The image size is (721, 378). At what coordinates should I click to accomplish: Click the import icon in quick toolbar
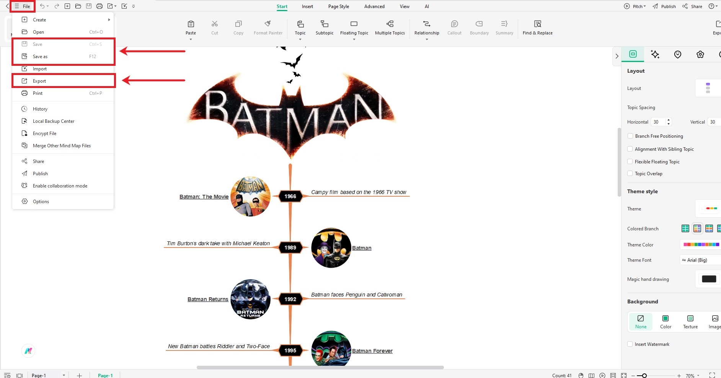click(x=124, y=6)
